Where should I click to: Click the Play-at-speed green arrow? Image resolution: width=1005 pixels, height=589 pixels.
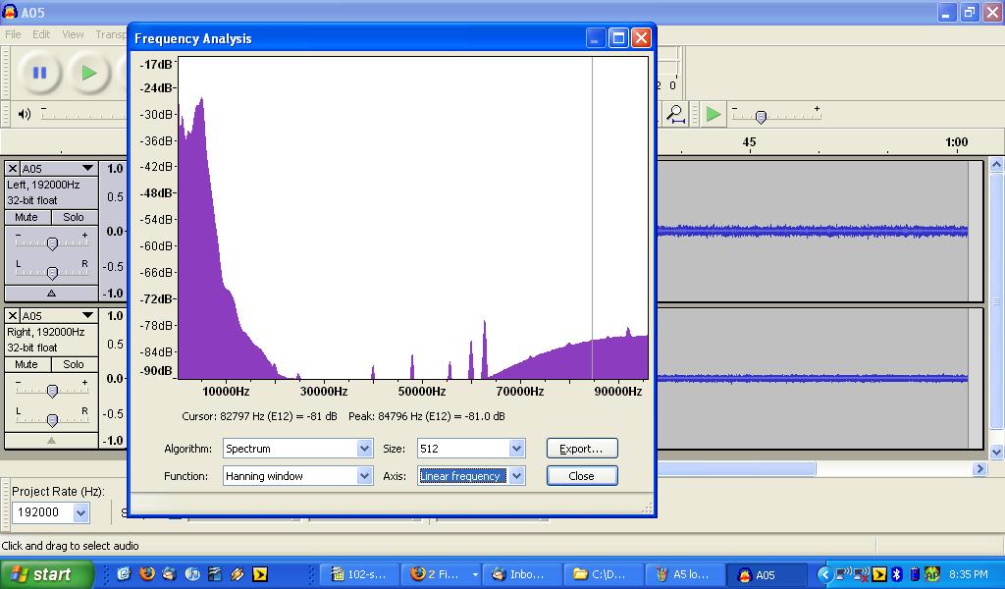coord(714,114)
